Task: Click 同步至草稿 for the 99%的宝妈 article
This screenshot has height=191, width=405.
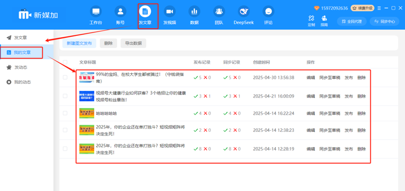Action: 330,77
